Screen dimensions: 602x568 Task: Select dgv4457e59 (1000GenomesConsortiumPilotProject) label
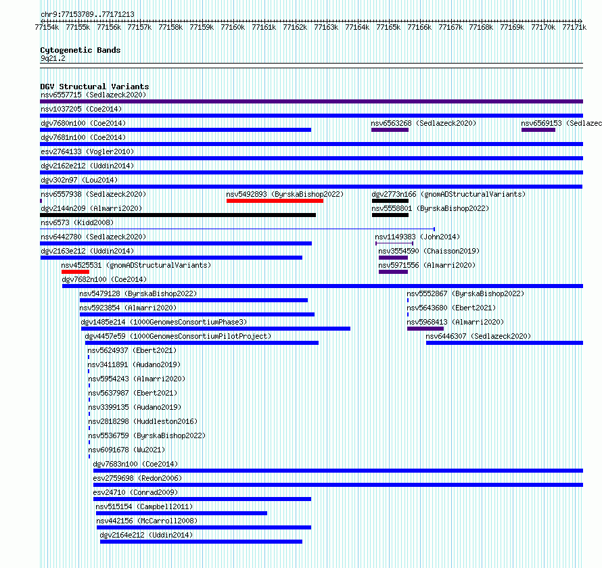tap(178, 336)
